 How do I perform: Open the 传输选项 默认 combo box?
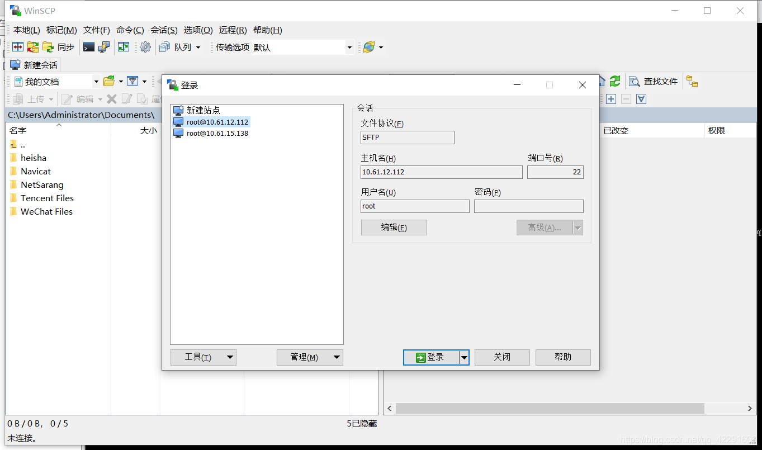(303, 48)
